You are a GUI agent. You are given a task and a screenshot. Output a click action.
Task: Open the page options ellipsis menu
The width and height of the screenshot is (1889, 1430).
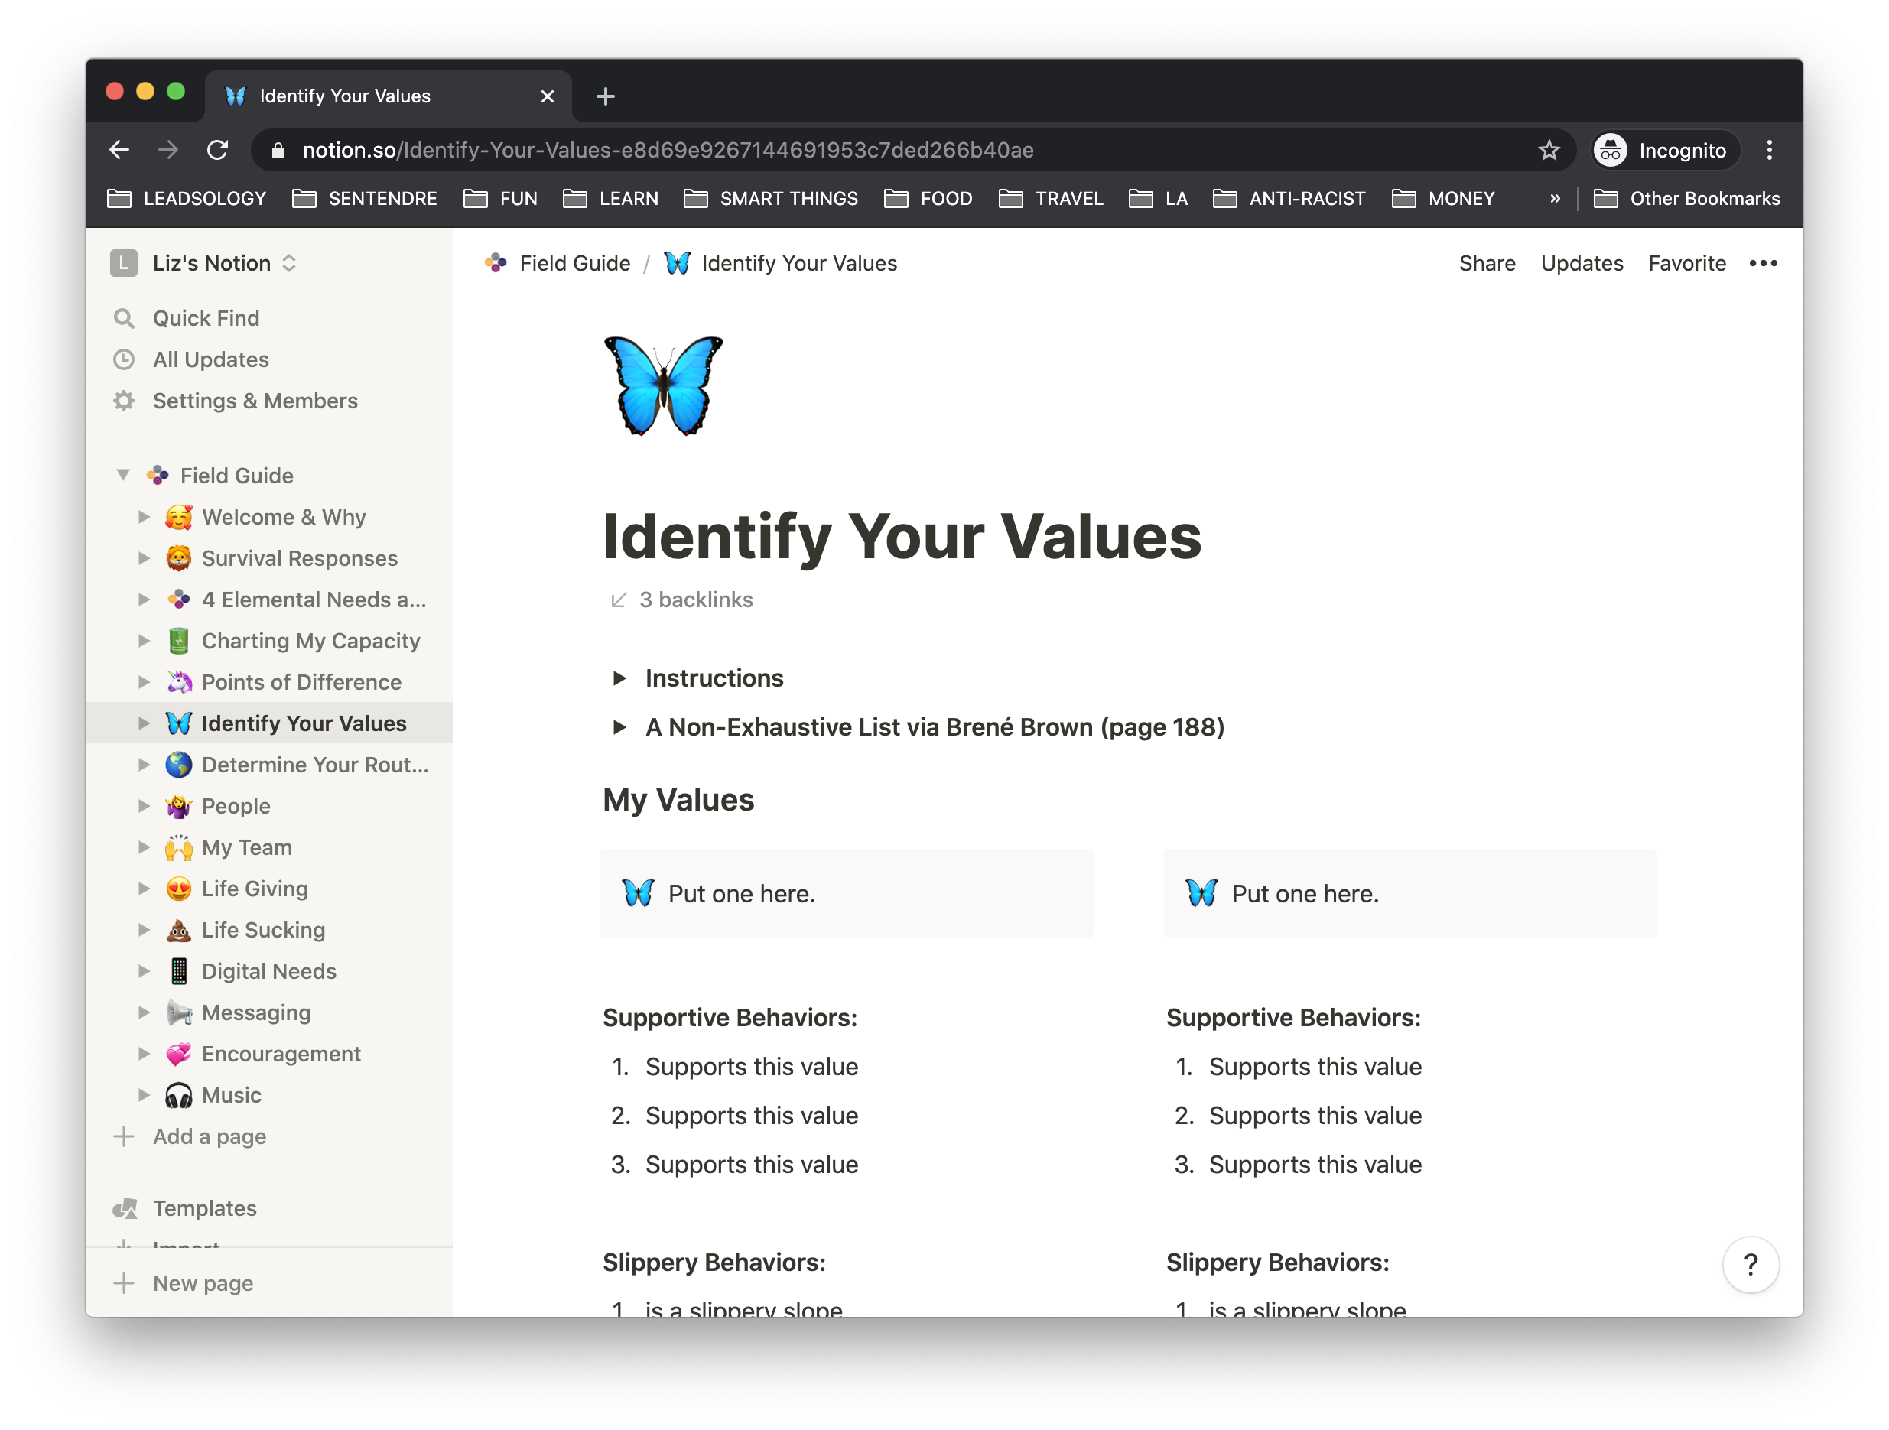click(1763, 263)
